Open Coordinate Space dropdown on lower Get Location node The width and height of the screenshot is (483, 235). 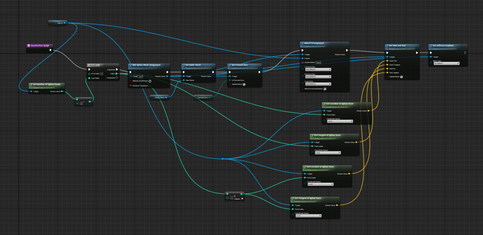[x=320, y=184]
